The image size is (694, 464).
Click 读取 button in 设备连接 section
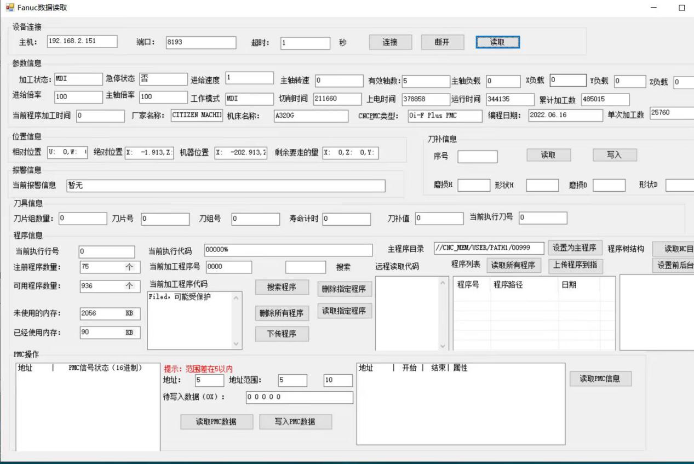[x=497, y=42]
